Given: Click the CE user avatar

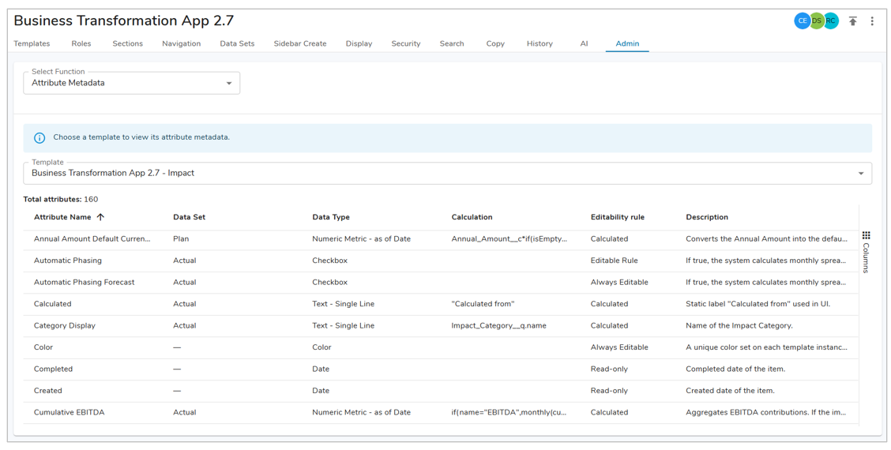Looking at the screenshot, I should (802, 21).
